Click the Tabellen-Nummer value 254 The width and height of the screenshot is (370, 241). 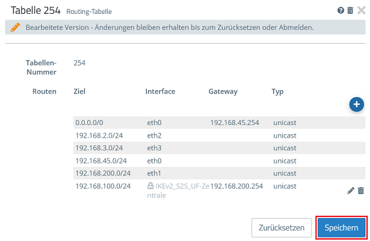tap(80, 62)
